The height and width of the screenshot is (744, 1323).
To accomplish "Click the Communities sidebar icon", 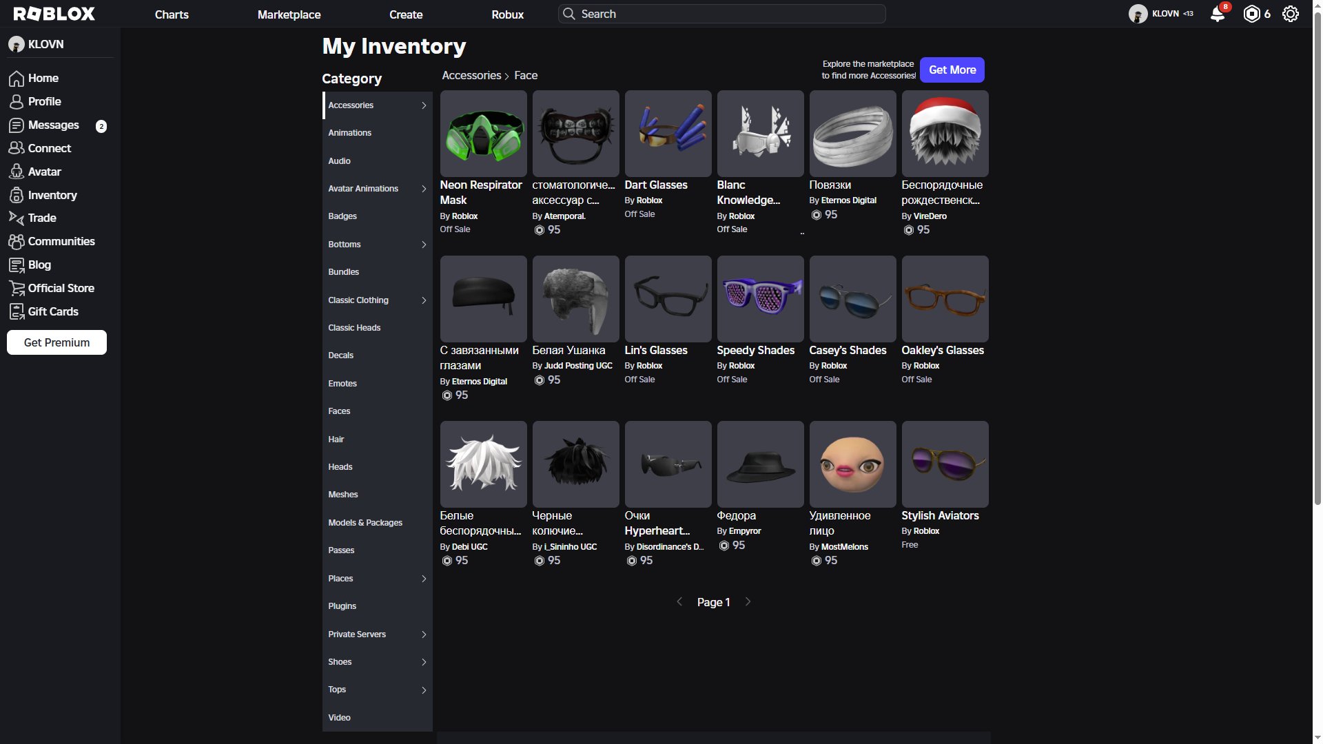I will pos(17,241).
